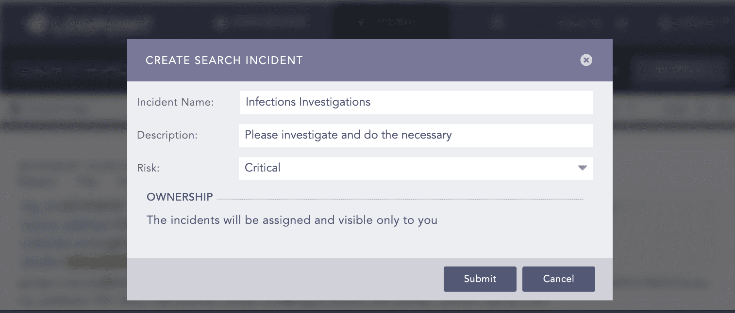735x313 pixels.
Task: Open the Risk dropdown showing Critical
Action: (416, 168)
